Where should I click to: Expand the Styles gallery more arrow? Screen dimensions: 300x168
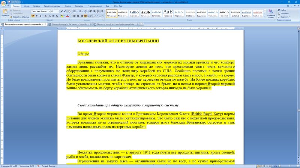(x=265, y=17)
